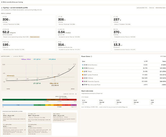Click the 'VT1 237 W' chart label
This screenshot has height=137, width=166.
pos(37,59)
